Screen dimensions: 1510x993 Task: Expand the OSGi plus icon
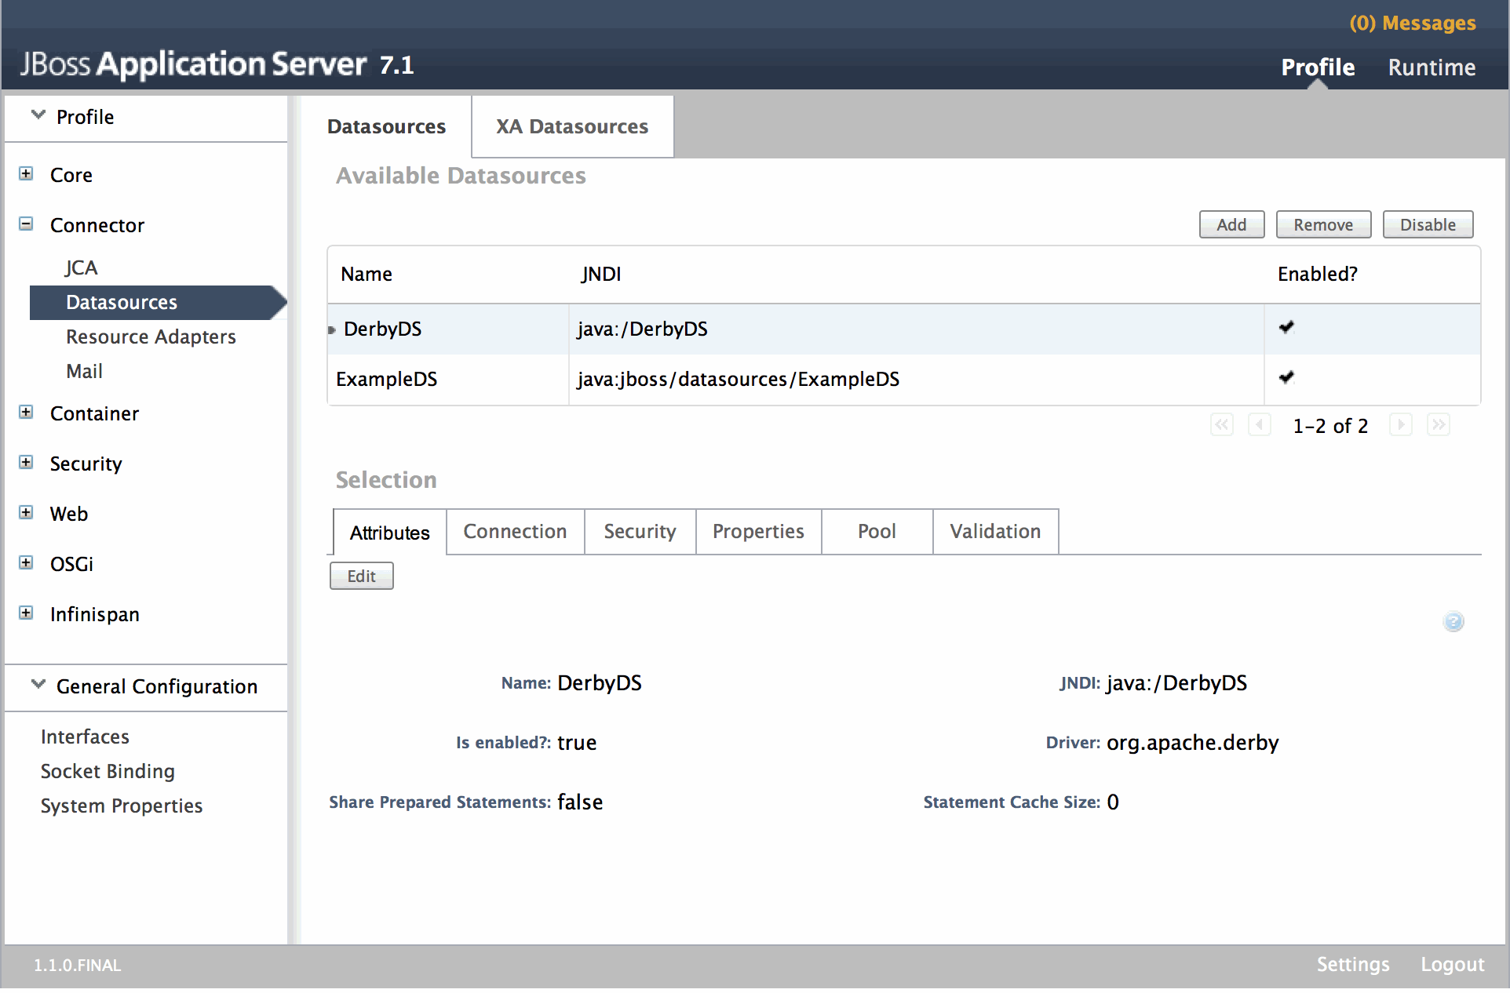(27, 563)
